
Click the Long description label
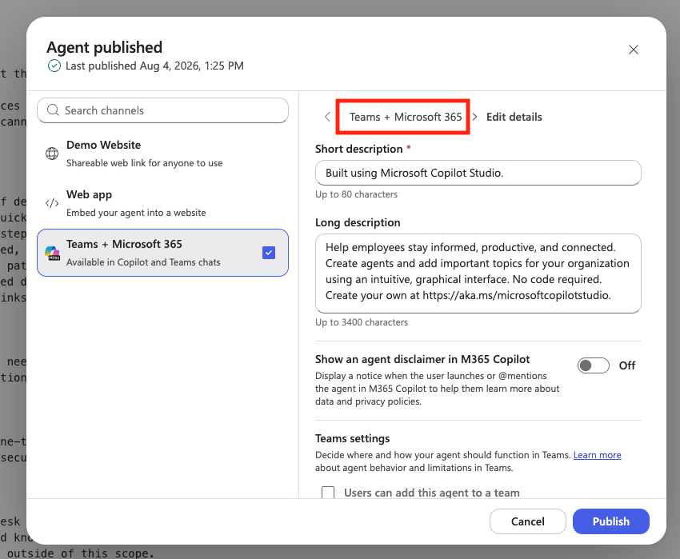tap(358, 222)
